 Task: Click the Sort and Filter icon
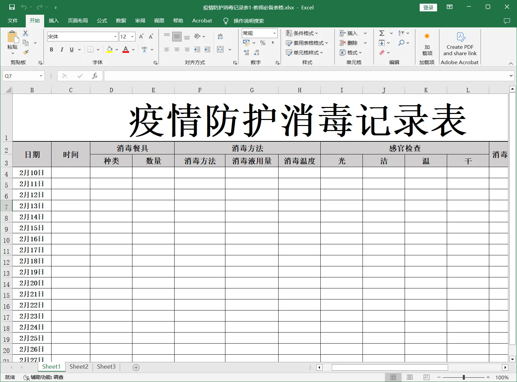[401, 33]
